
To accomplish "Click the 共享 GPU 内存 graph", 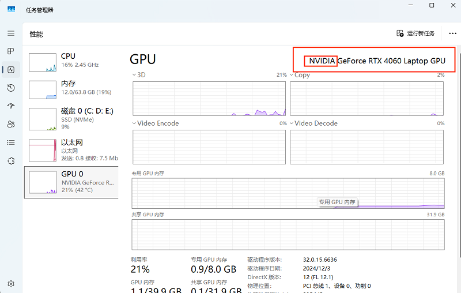I will point(288,235).
